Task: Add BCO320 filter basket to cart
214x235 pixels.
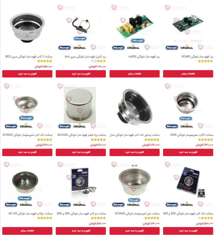Action: tap(81, 152)
